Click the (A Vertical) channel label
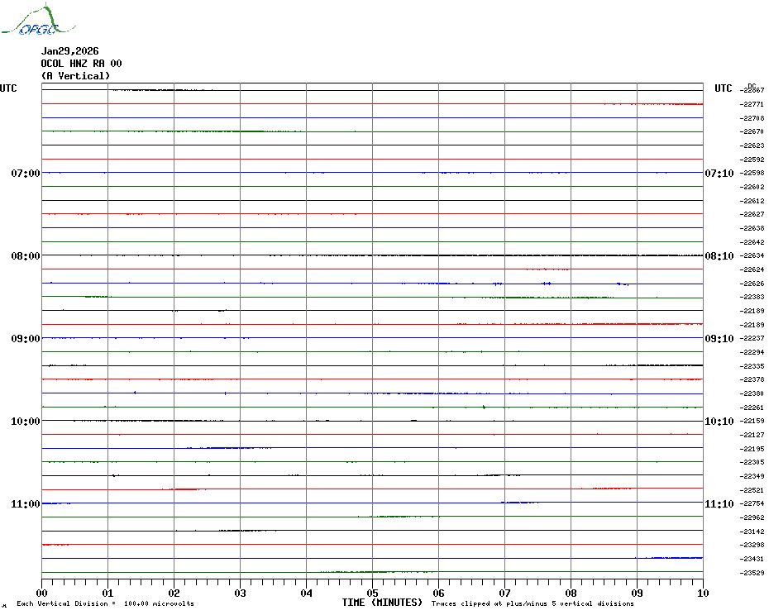769x615 pixels. (75, 76)
